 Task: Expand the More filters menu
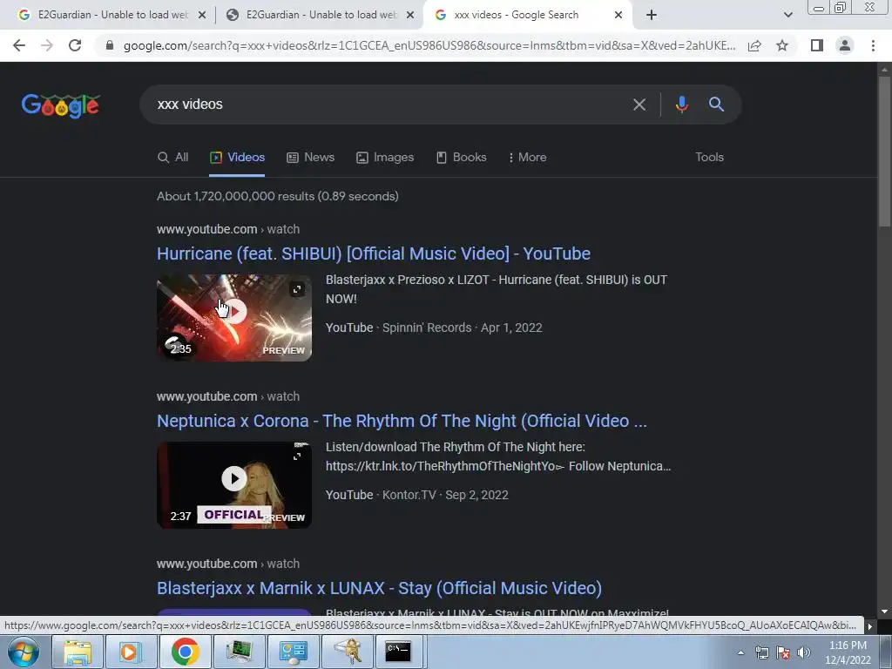click(x=527, y=157)
